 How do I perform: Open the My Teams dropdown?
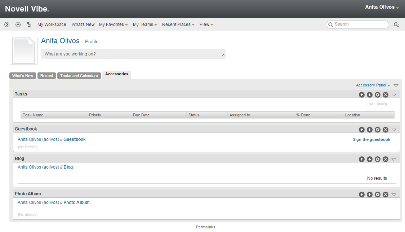(x=145, y=24)
